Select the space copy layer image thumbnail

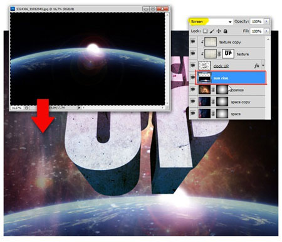point(204,102)
